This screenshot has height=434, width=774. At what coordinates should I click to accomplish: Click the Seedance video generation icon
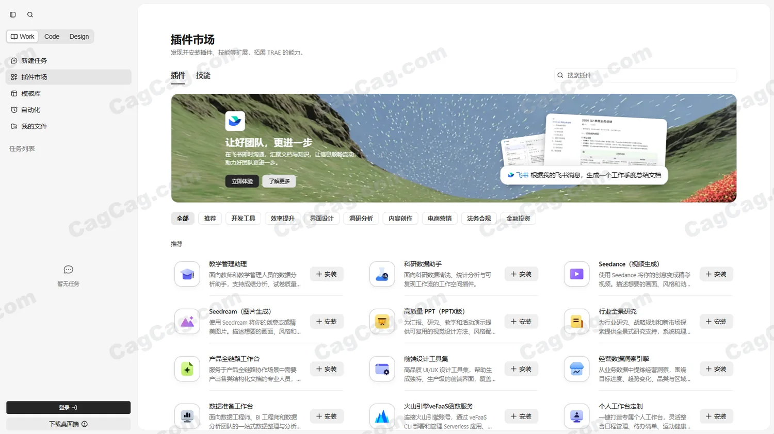(x=577, y=274)
